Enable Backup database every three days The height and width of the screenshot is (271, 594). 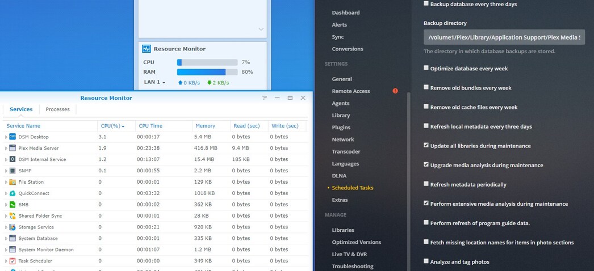[426, 3]
